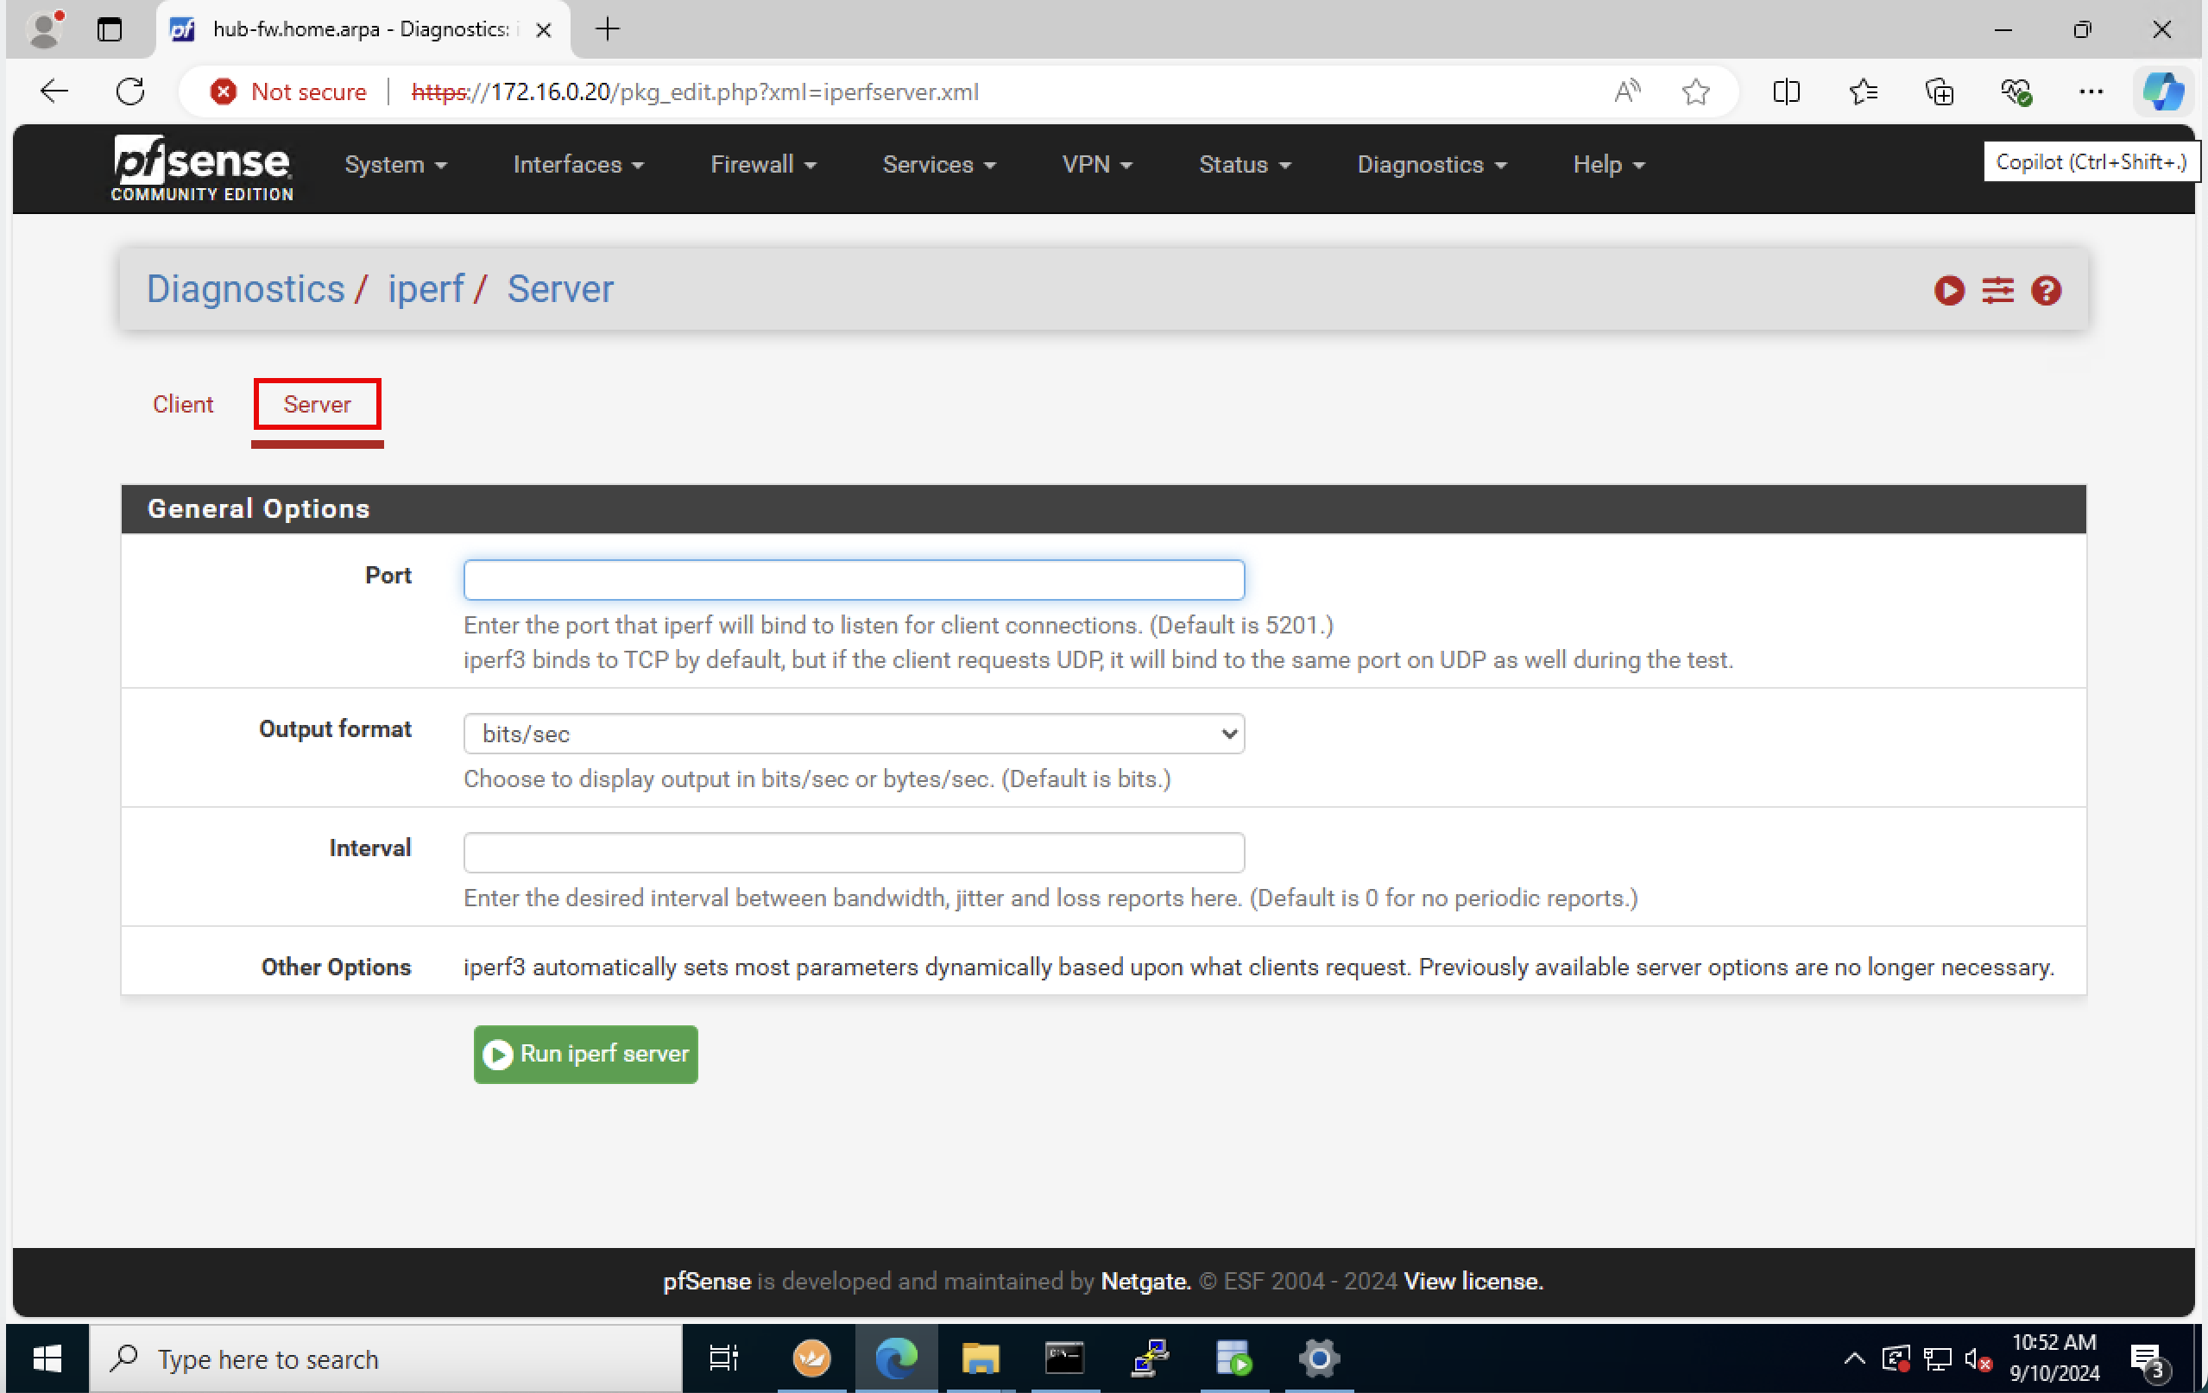Open the Diagnostics menu dropdown
The height and width of the screenshot is (1393, 2208).
1431,165
